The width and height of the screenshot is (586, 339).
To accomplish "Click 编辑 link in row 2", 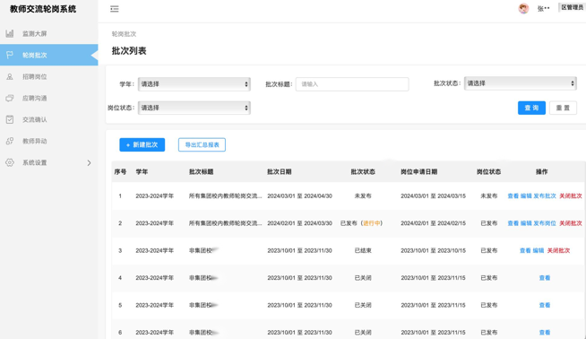I will [x=526, y=223].
